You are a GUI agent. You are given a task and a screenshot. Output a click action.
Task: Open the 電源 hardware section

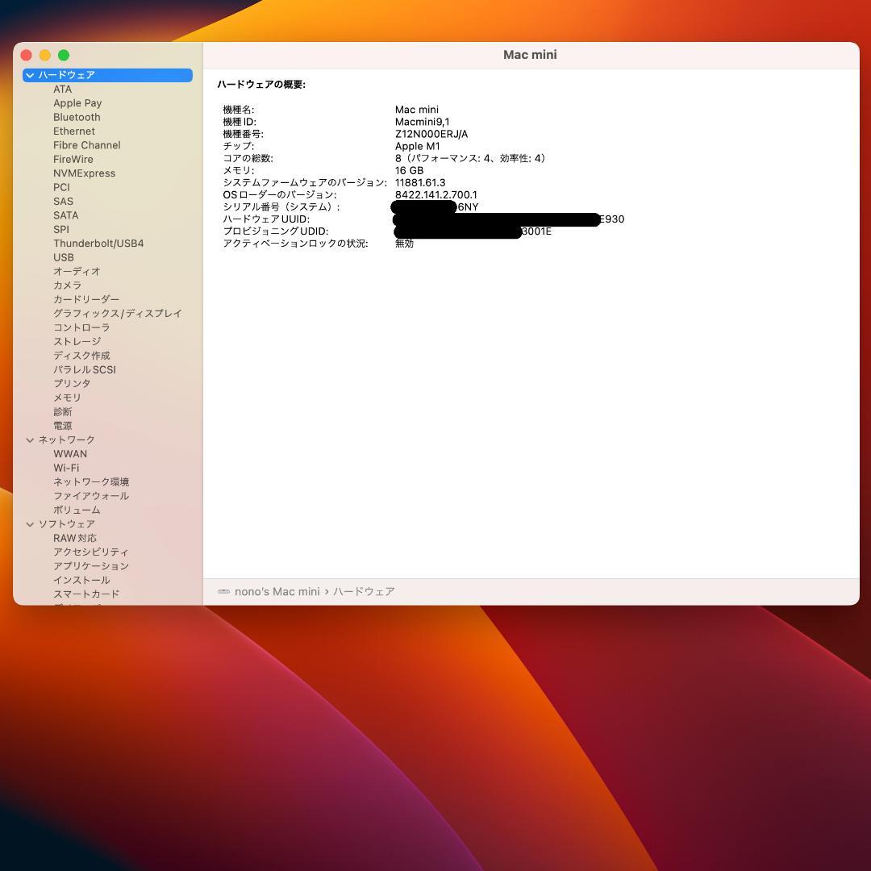(x=64, y=425)
